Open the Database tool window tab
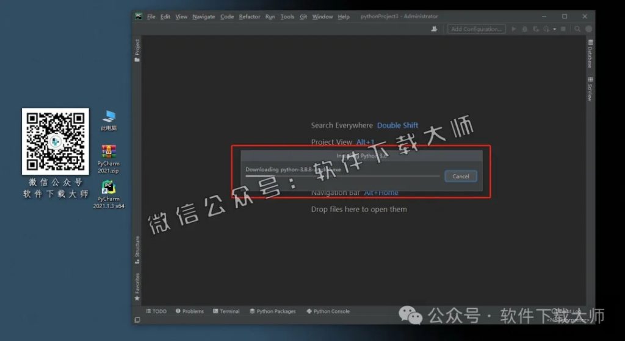The width and height of the screenshot is (625, 341). 590,54
